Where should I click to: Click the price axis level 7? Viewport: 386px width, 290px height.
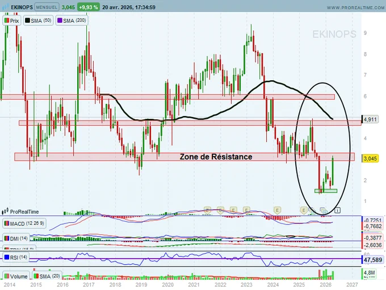[365, 74]
